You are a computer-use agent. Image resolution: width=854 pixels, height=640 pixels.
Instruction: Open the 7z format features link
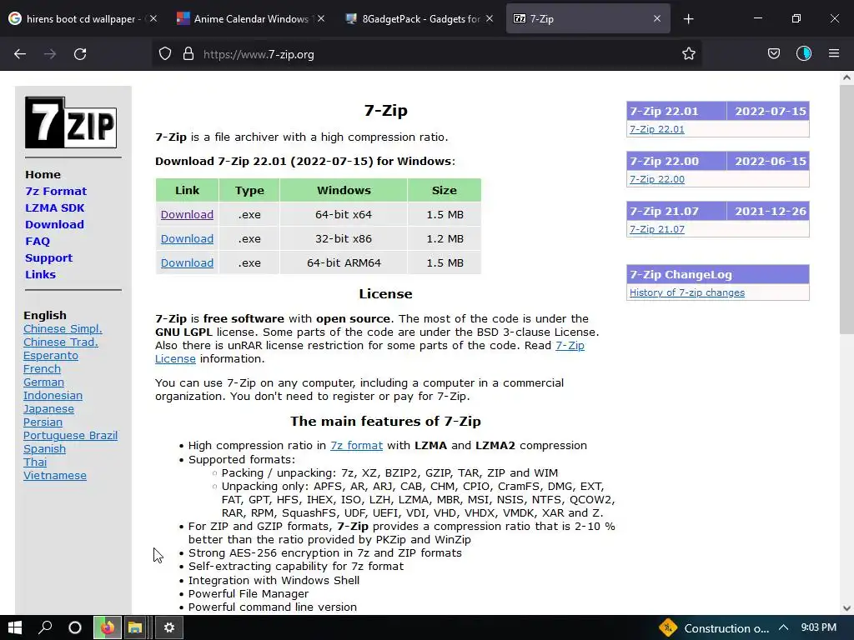tap(356, 445)
